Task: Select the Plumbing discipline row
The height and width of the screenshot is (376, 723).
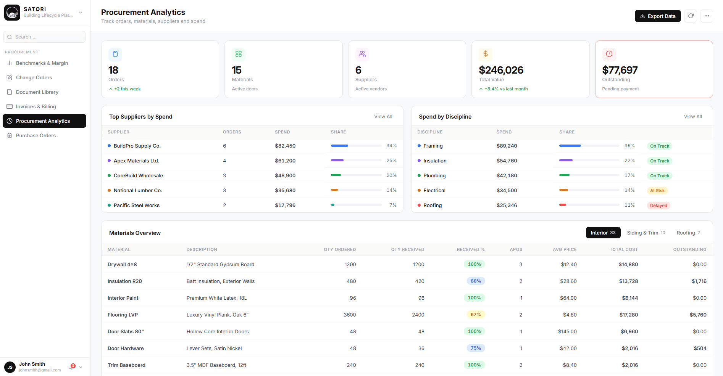Action: click(562, 175)
